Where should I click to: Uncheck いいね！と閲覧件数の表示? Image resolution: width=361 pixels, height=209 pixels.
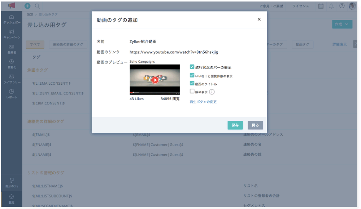tap(192, 75)
